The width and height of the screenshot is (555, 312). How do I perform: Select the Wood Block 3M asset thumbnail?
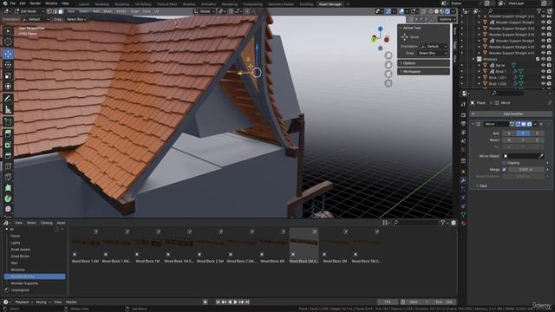click(335, 246)
